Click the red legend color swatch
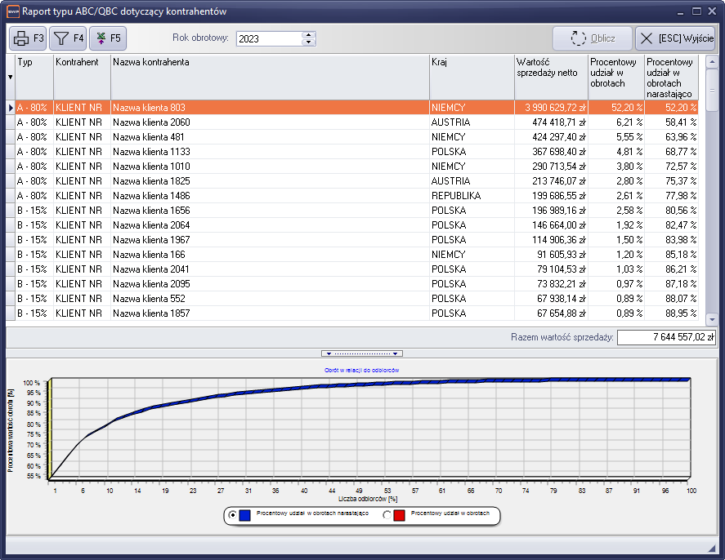The image size is (725, 560). (x=399, y=515)
